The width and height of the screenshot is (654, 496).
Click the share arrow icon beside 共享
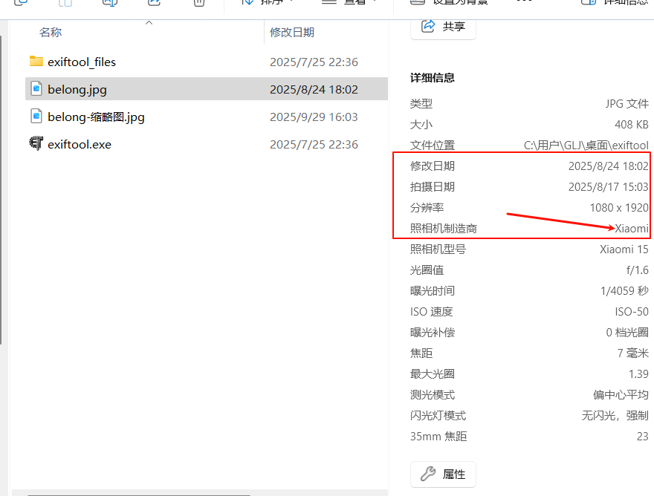pos(428,26)
